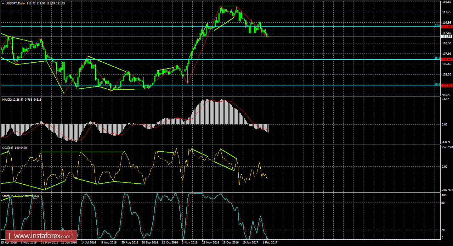This screenshot has width=453, height=246.
Task: Click the 119.60 value on price scale
Action: click(446, 2)
